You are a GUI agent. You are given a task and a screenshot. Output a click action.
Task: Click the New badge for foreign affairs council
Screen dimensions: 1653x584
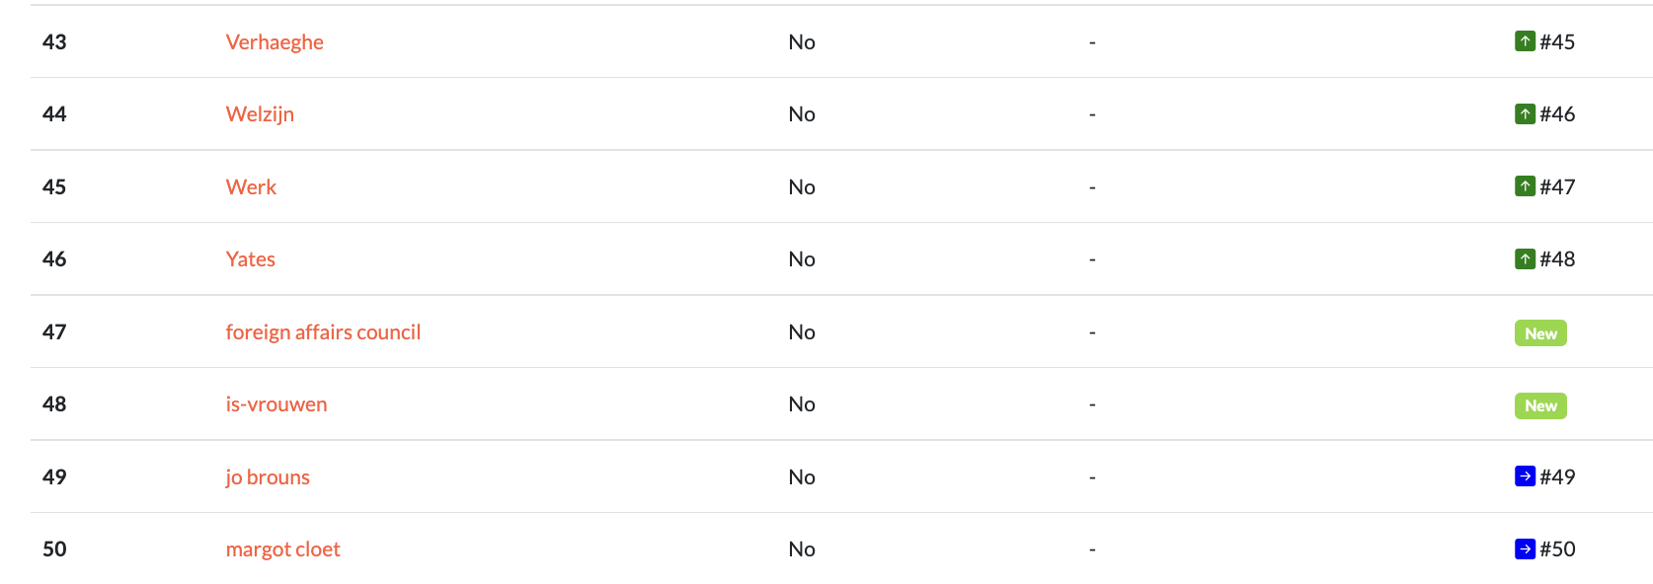coord(1540,333)
